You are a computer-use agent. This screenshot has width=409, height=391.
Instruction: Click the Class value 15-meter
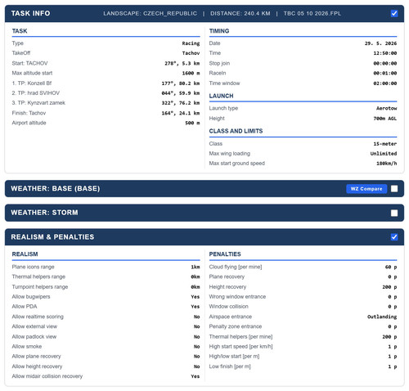coord(385,144)
